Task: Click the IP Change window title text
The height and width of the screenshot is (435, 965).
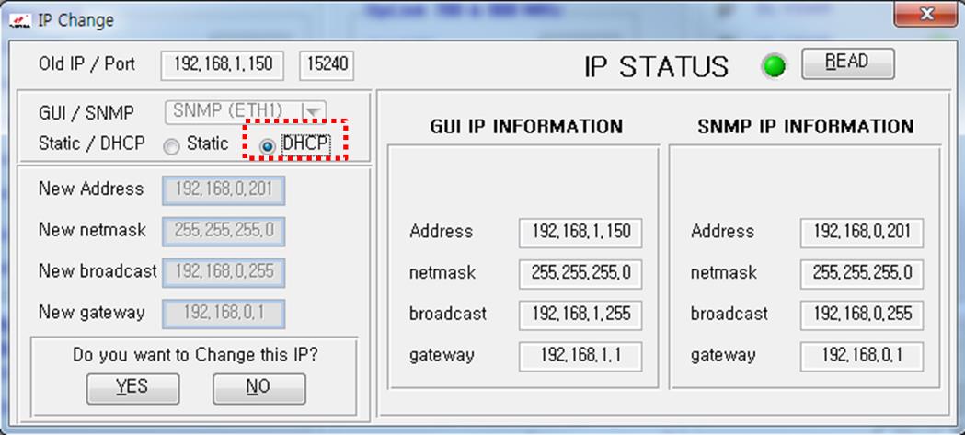Action: 75,21
